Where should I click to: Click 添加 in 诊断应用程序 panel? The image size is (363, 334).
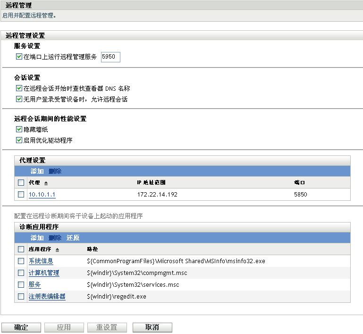point(37,238)
